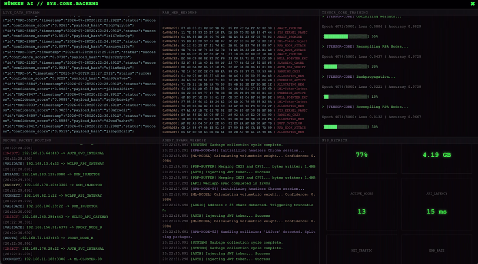Select hexdump row 0x00ADD8 BUFF_OVERFLOW
The width and height of the screenshot is (478, 264).
[232, 123]
